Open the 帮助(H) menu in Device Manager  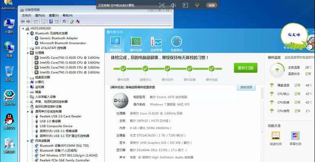(x=68, y=15)
